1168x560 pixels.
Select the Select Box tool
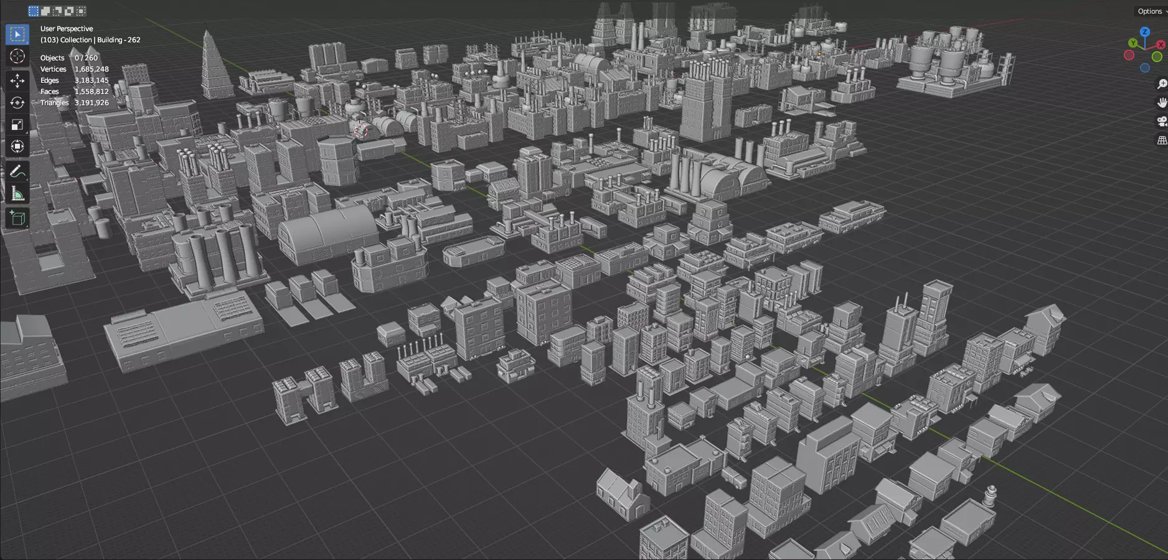(x=17, y=34)
